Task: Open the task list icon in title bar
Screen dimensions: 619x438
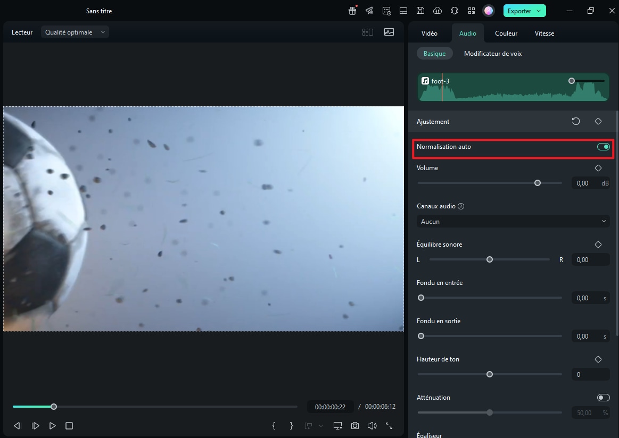Action: [386, 11]
